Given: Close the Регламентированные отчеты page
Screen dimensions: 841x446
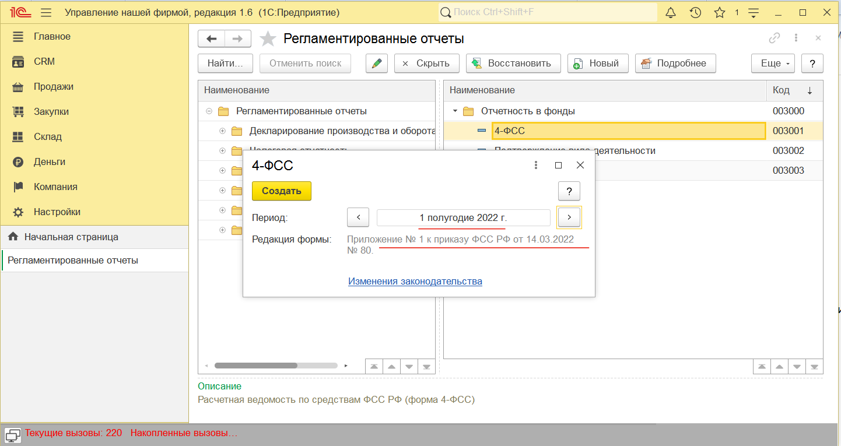Looking at the screenshot, I should 818,38.
